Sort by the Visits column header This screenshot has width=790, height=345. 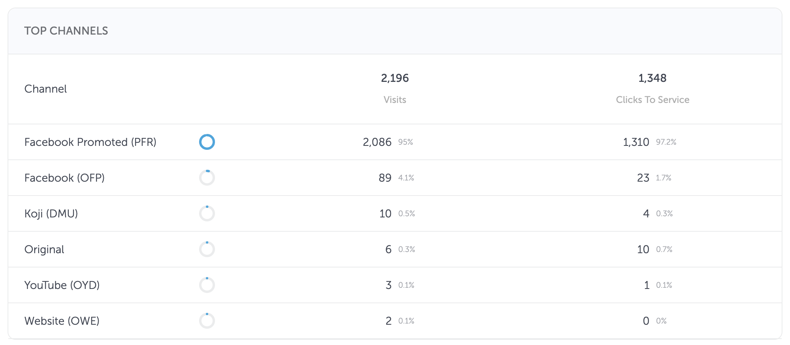pyautogui.click(x=395, y=100)
